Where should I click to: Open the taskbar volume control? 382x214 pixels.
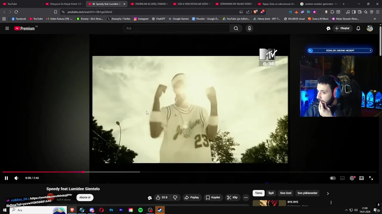[x=356, y=210]
